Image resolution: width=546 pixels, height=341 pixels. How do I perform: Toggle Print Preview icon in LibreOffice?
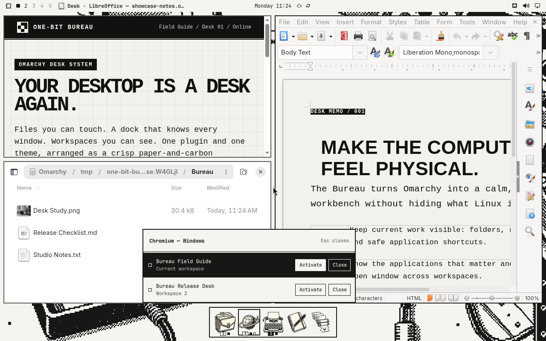tap(372, 36)
